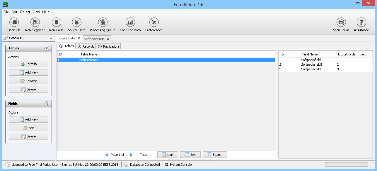Collapse the Tables section
Image resolution: width=377 pixels, height=171 pixels.
pyautogui.click(x=47, y=48)
